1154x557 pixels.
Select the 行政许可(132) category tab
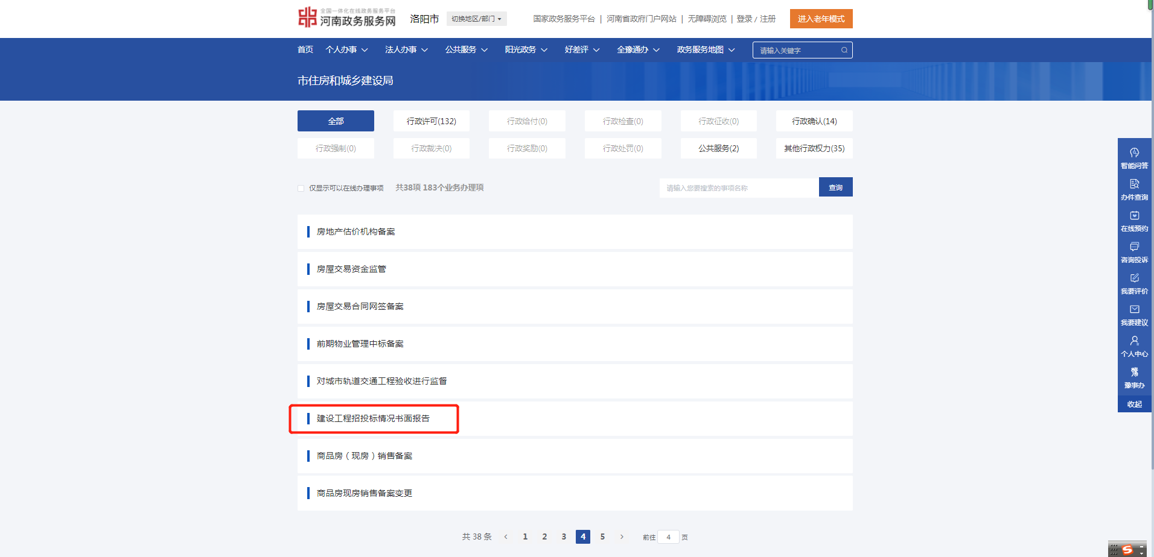431,121
